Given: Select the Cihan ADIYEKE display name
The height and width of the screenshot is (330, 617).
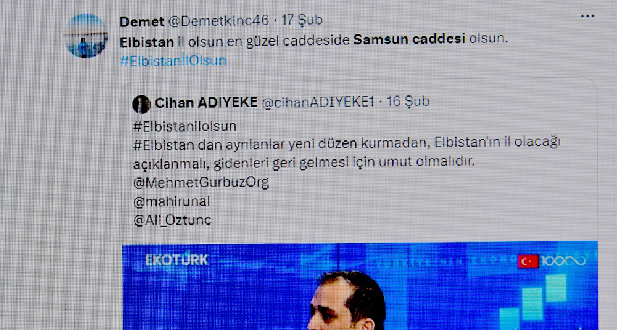Looking at the screenshot, I should point(206,103).
